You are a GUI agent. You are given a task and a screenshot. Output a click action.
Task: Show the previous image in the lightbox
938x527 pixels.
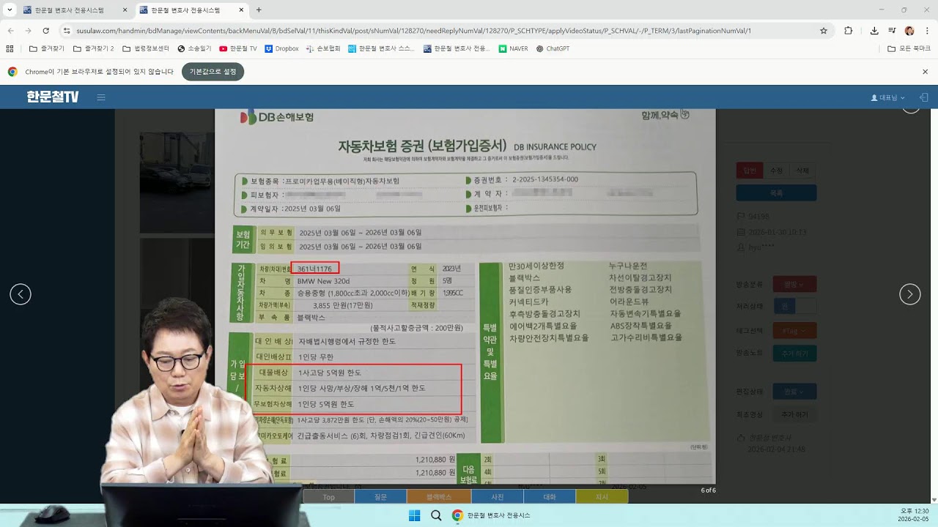click(21, 294)
